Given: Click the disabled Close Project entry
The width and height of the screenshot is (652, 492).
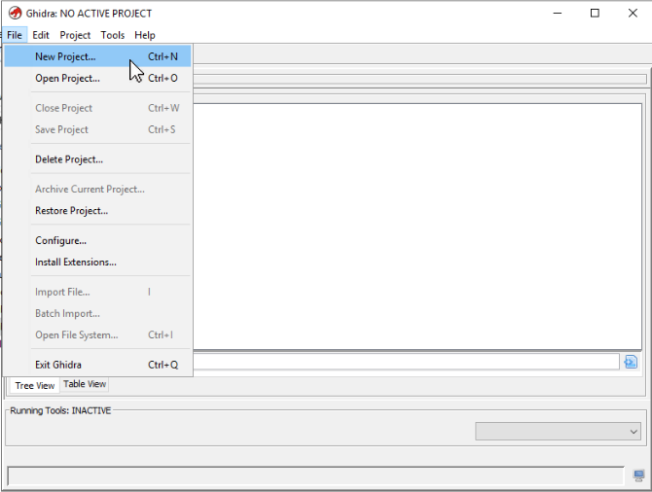Looking at the screenshot, I should coord(97,108).
